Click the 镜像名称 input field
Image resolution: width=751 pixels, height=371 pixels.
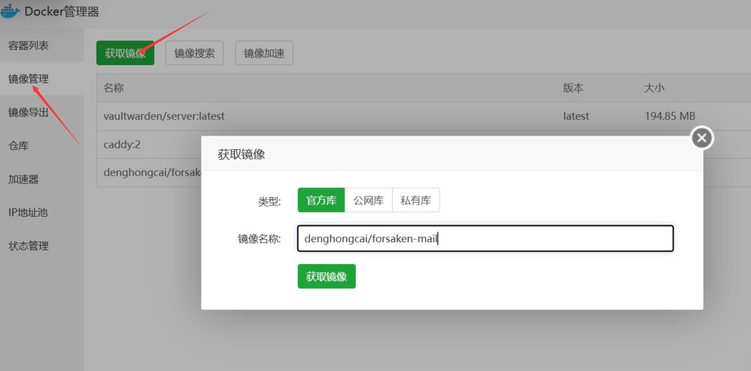point(484,238)
